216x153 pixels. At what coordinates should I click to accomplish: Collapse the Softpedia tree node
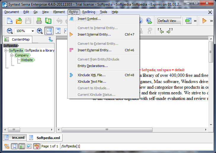(x=6, y=50)
